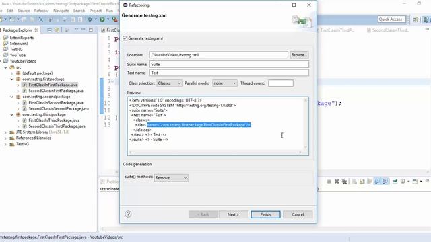Screen dimensions: 431x242
Task: Click the Package Explorer tab
Action: click(x=18, y=30)
